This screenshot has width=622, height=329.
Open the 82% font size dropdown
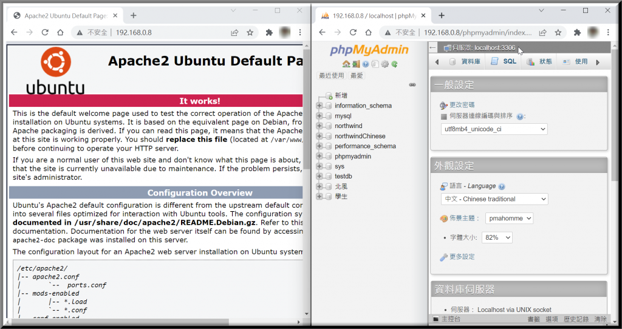[x=497, y=237]
